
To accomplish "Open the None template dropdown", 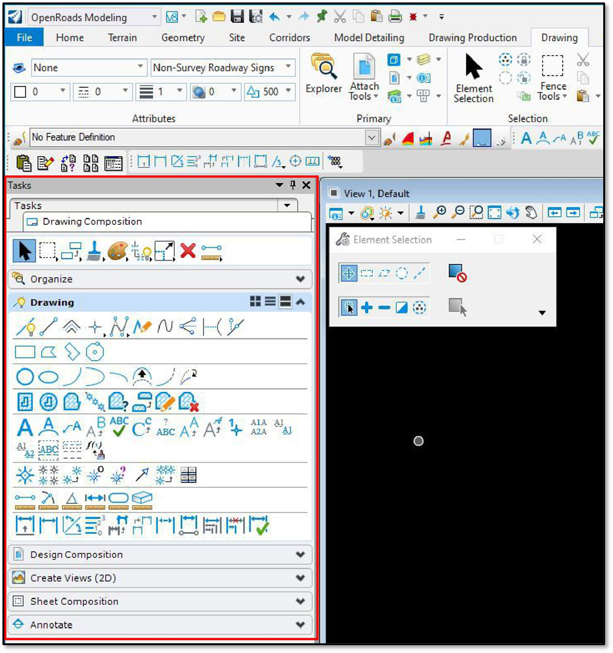I will point(140,67).
